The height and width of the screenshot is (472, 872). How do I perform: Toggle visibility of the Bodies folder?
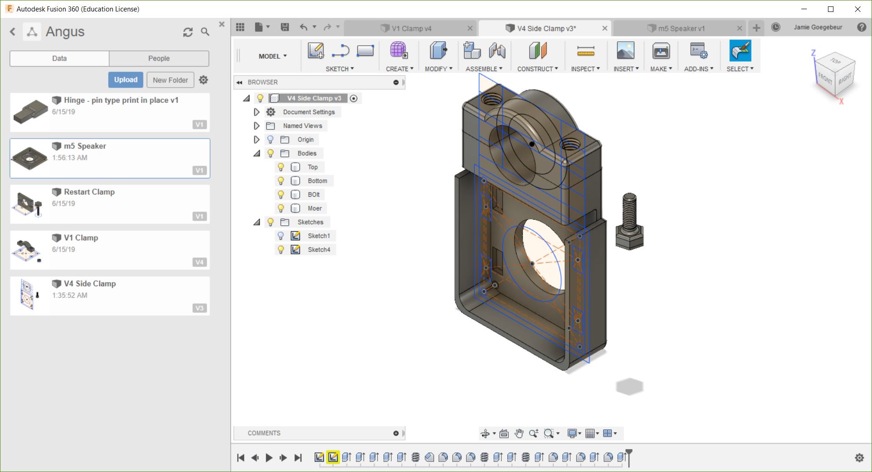(x=271, y=153)
